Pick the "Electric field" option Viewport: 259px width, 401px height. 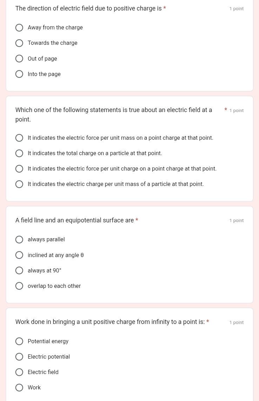coord(19,372)
